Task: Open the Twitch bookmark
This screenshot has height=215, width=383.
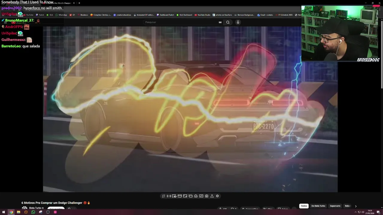Action: point(40,15)
